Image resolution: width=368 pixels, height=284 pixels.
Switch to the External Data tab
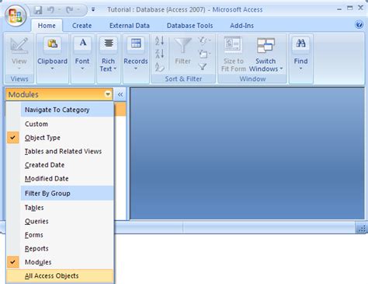tap(130, 26)
